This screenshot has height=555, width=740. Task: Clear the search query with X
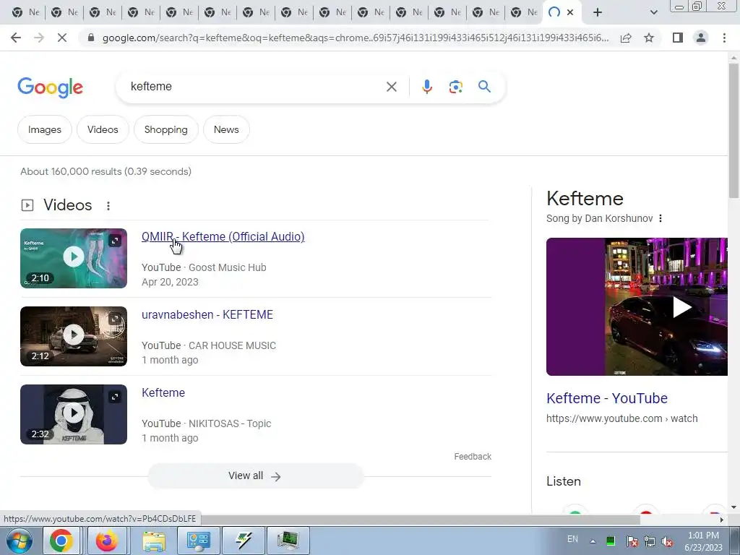click(x=391, y=87)
